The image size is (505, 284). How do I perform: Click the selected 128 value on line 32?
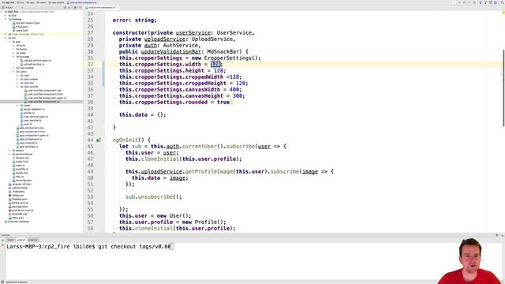click(215, 65)
